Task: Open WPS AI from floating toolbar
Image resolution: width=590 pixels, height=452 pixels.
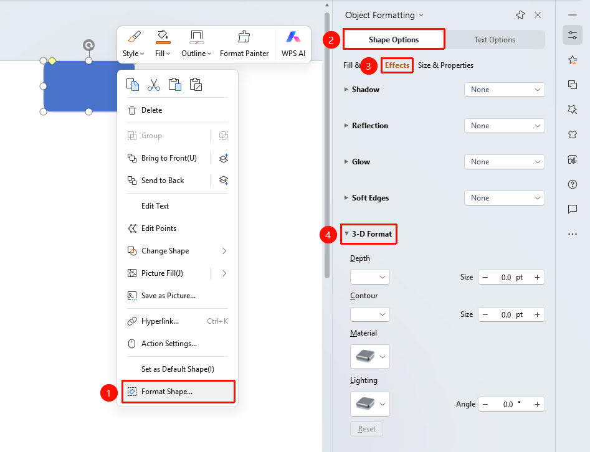Action: click(x=293, y=44)
